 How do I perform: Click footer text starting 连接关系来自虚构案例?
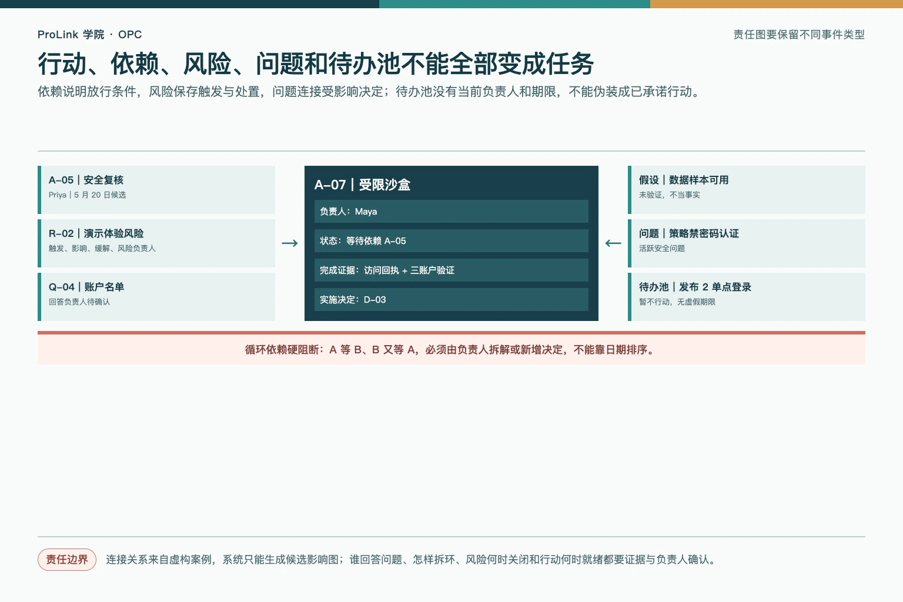click(x=413, y=560)
